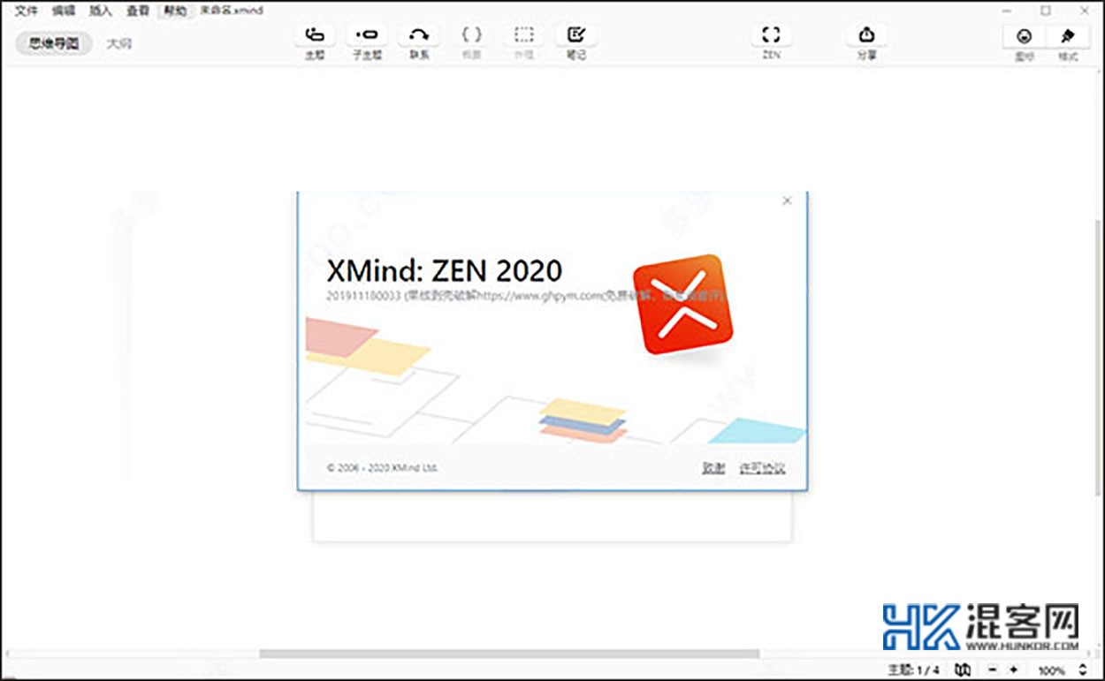The width and height of the screenshot is (1105, 681).
Task: Open the 图标 (Marker) smiley panel
Action: 1025,36
